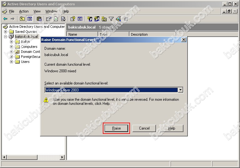Select the Users tree item label
This screenshot has width=240, height=168.
25,62
